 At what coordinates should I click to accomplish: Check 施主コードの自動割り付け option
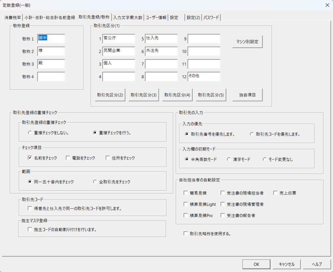(x=30, y=229)
